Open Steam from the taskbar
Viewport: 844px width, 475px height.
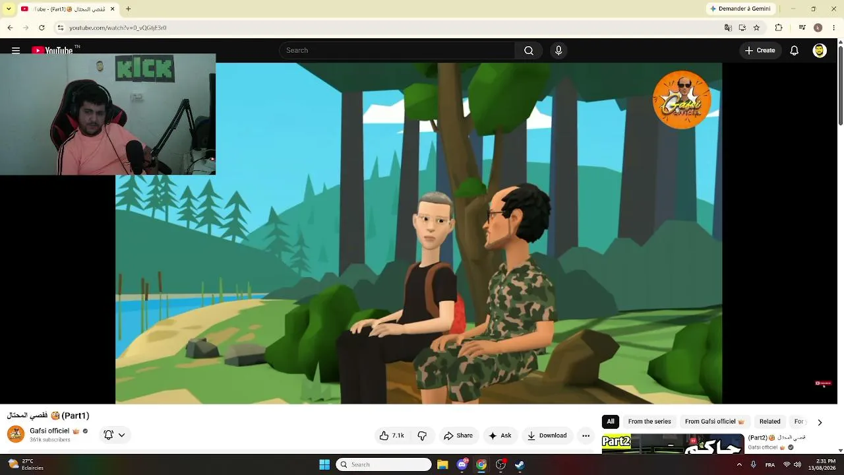pos(520,464)
